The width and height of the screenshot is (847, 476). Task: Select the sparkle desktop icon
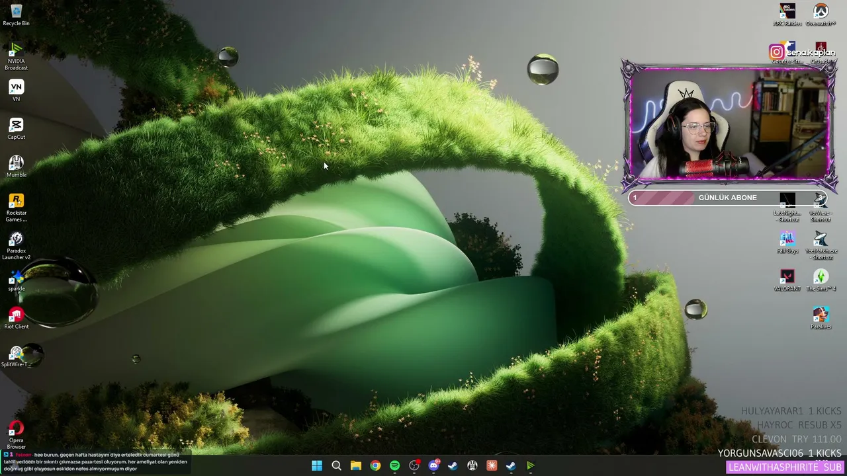tap(16, 280)
